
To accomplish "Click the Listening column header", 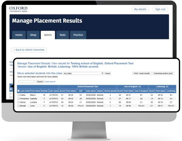I will 171,91.
